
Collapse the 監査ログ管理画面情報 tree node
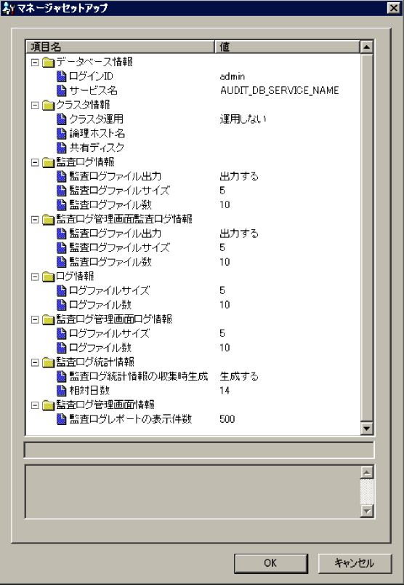click(35, 405)
